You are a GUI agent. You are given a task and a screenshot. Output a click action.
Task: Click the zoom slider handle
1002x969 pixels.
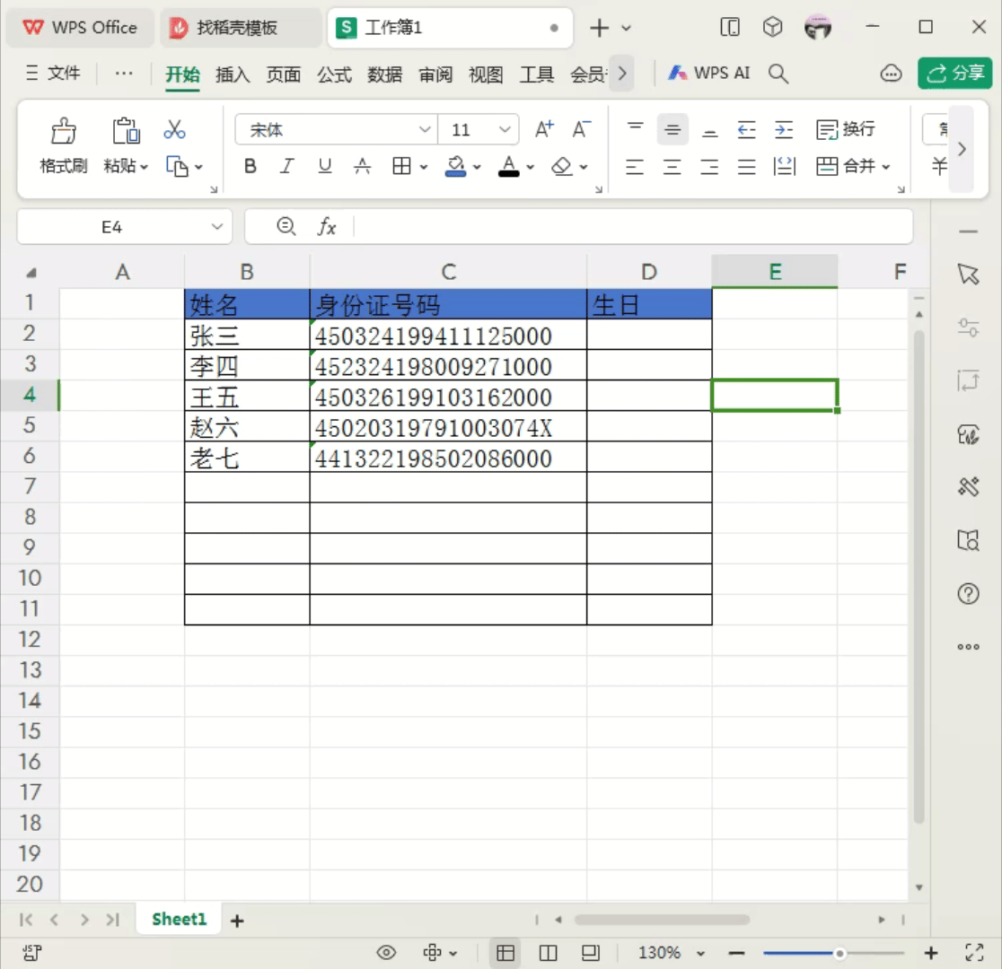pos(839,953)
